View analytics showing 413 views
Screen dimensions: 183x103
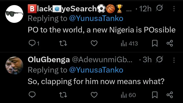tap(129, 44)
